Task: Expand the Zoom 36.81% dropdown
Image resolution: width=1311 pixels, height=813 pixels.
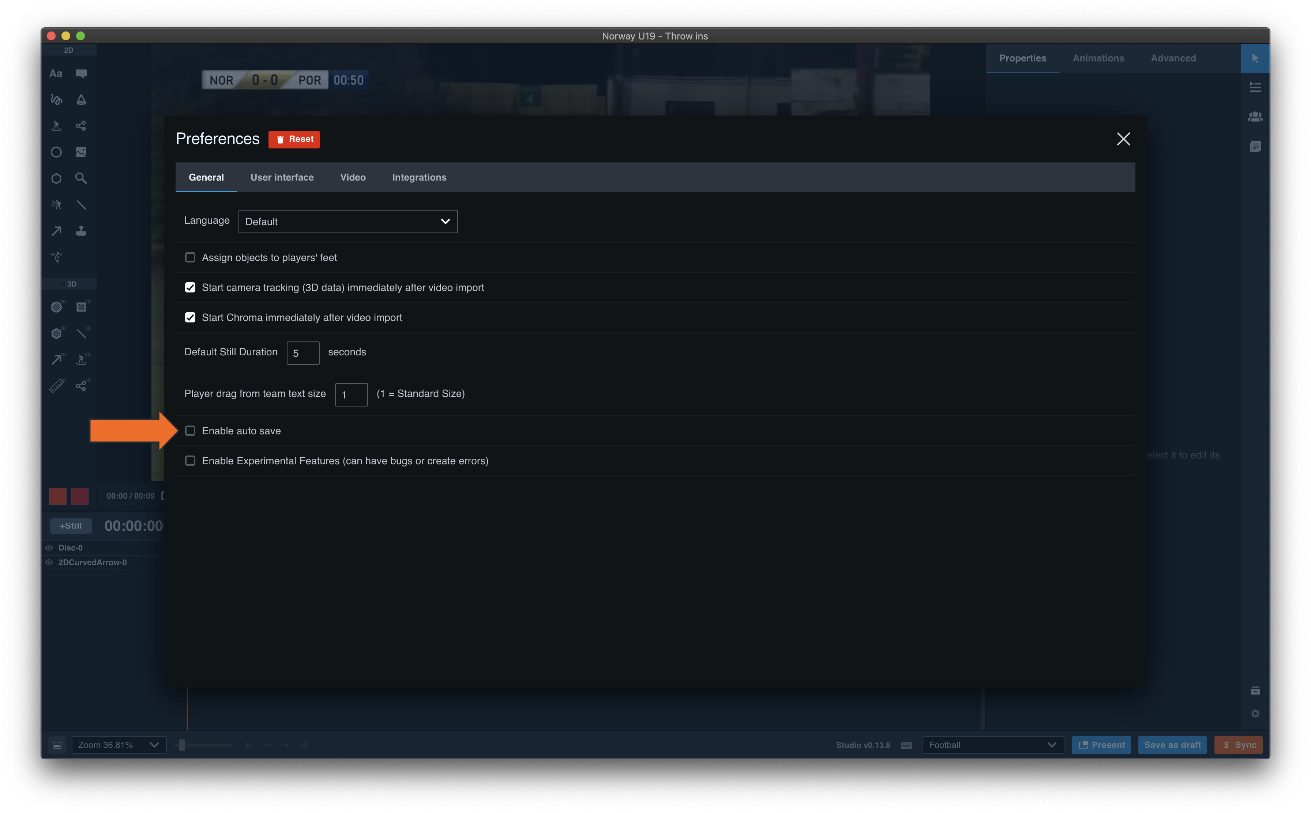Action: point(119,745)
